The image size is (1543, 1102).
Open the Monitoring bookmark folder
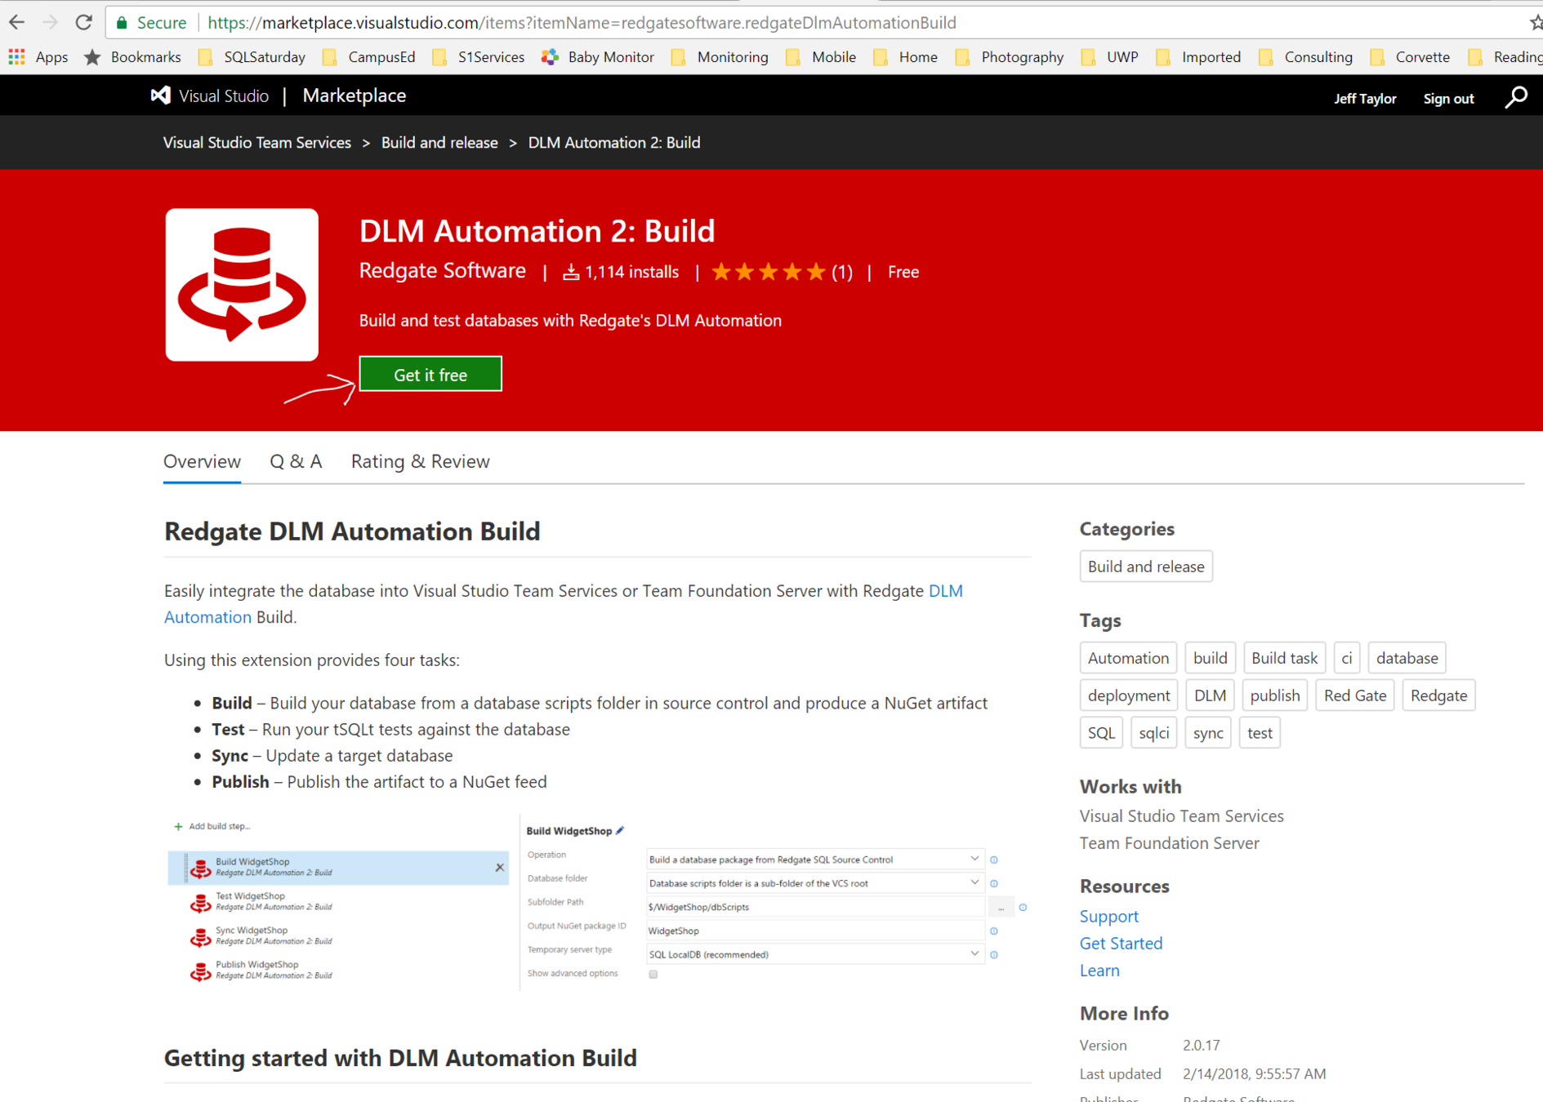click(x=720, y=57)
